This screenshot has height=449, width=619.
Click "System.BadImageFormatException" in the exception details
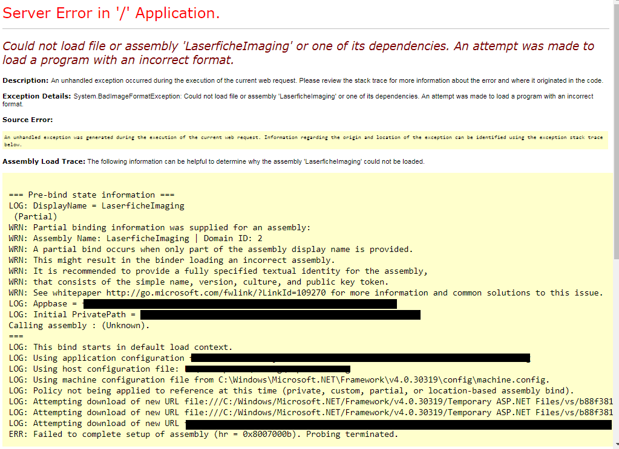tap(126, 96)
